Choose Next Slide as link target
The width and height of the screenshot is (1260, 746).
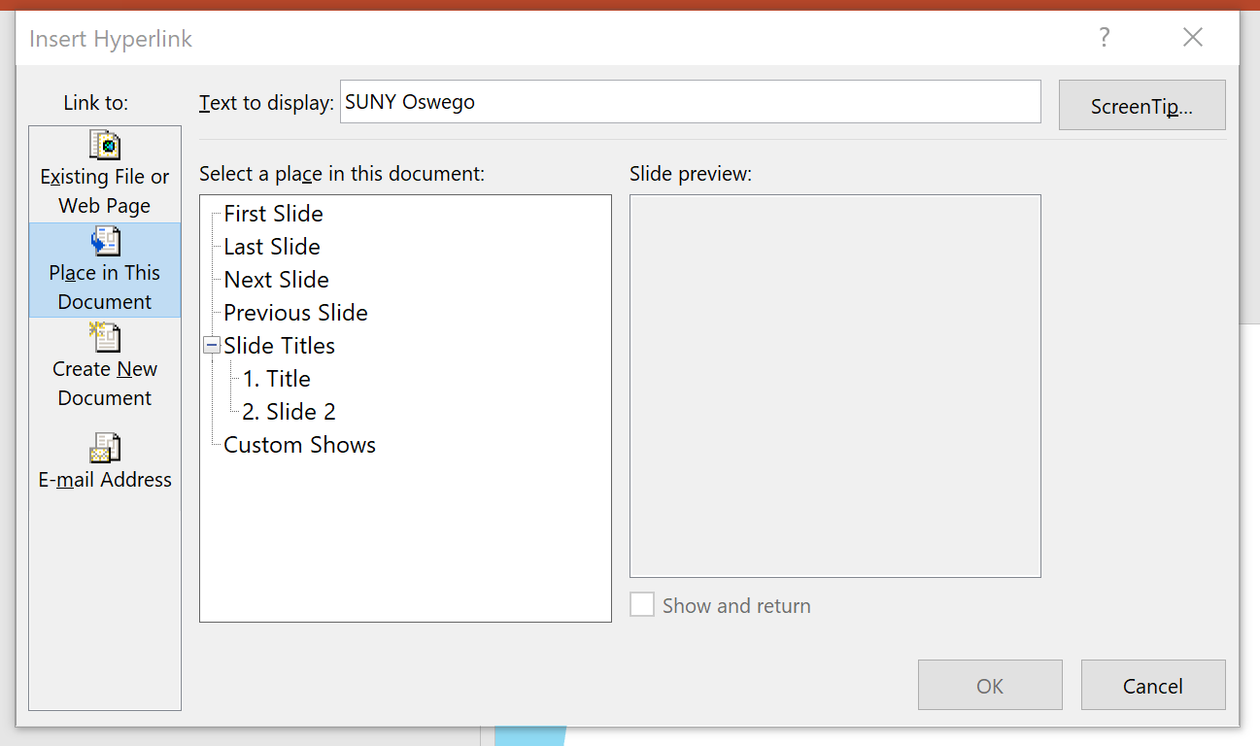point(276,280)
